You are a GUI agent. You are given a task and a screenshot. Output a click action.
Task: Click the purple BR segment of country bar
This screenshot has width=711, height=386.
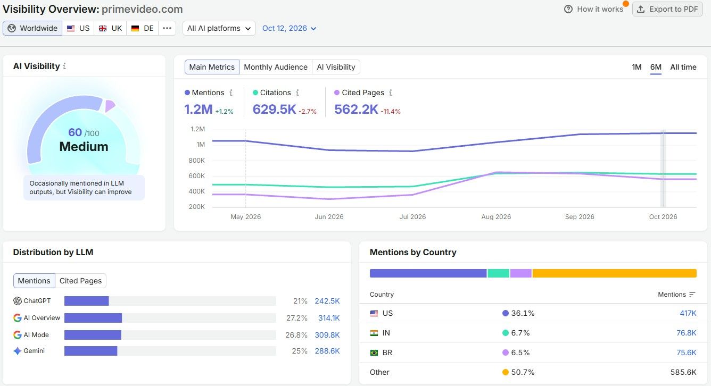tap(521, 273)
